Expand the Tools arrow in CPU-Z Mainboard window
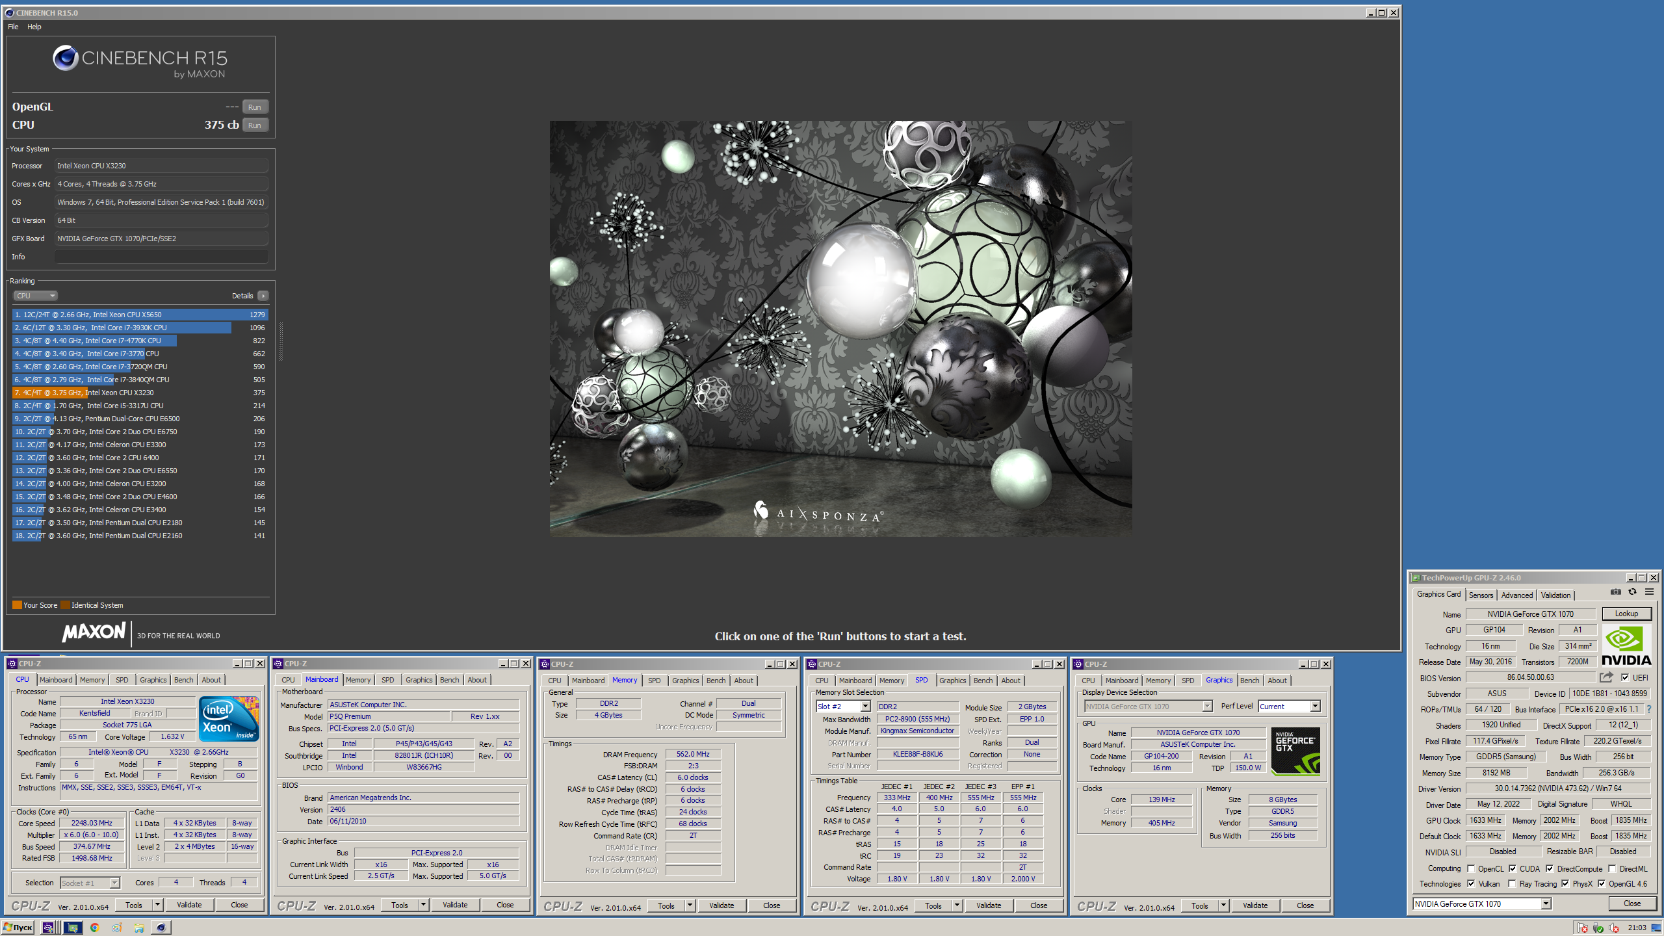The width and height of the screenshot is (1664, 936). pos(423,905)
